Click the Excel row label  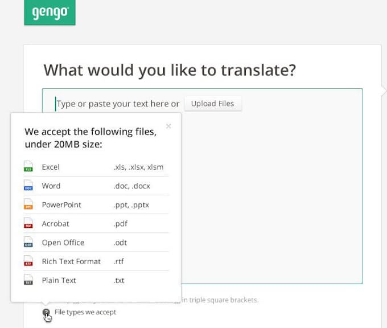(51, 167)
